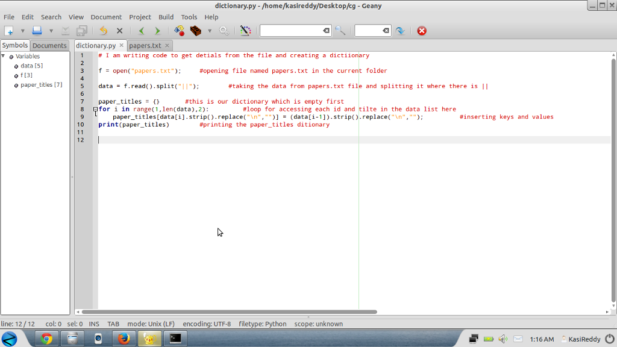The width and height of the screenshot is (617, 347).
Task: Close the dictionary.py tab
Action: [x=122, y=46]
